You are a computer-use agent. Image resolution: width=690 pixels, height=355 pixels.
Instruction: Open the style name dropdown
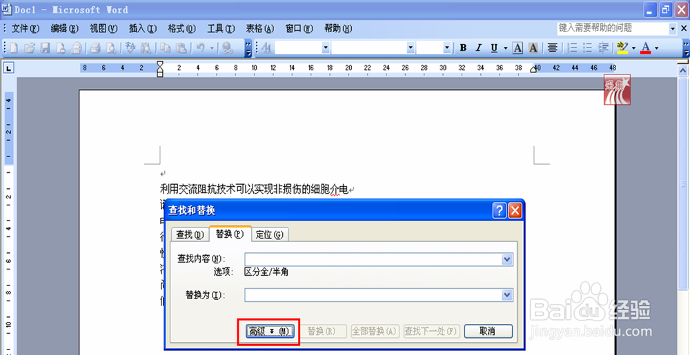point(326,48)
